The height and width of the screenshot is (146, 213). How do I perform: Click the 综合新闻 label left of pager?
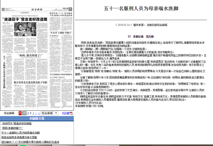(x=9, y=113)
